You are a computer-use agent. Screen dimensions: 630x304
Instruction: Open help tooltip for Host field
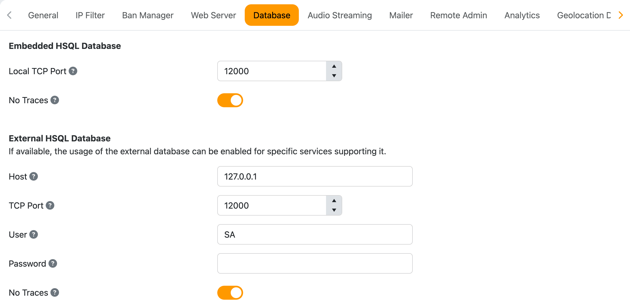point(33,176)
